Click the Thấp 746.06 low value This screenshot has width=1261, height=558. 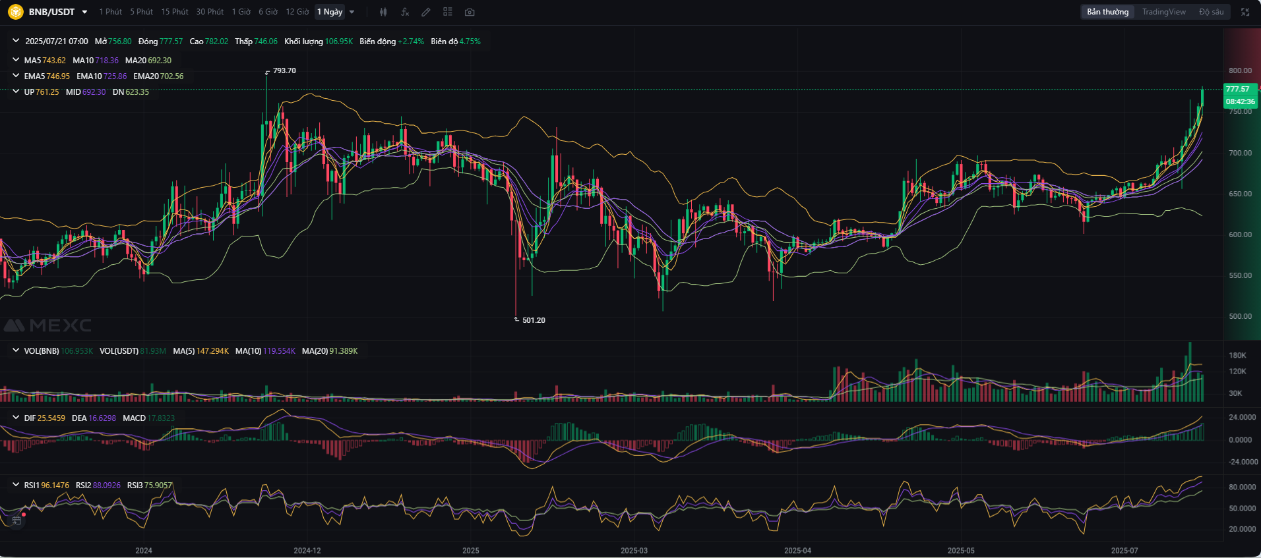tap(256, 41)
